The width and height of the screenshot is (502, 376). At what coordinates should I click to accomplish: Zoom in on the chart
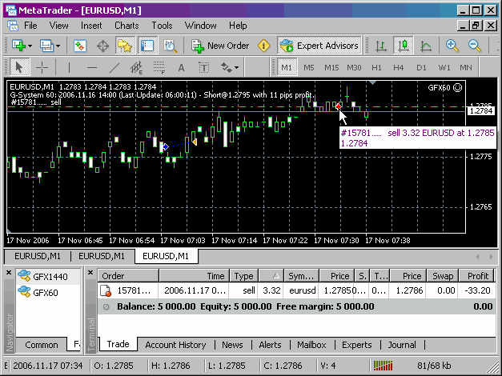click(452, 46)
